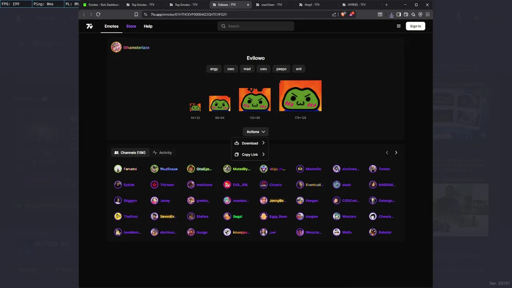Bookmark this page with the bookmark icon
The image size is (512, 288).
(x=136, y=14)
